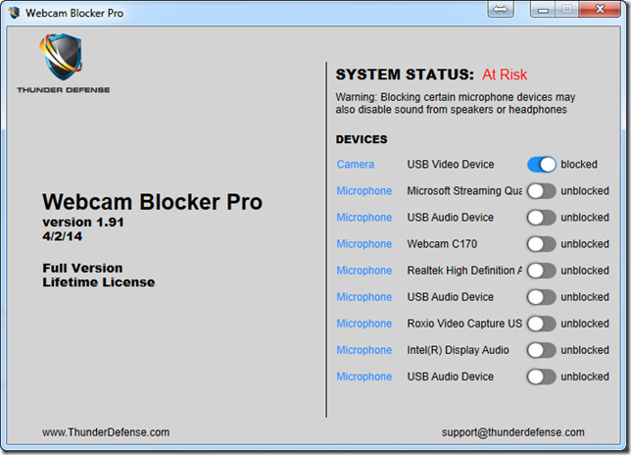Click the "THUNDER DEFENSE" brand name under logo
This screenshot has height=455, width=631.
click(63, 90)
